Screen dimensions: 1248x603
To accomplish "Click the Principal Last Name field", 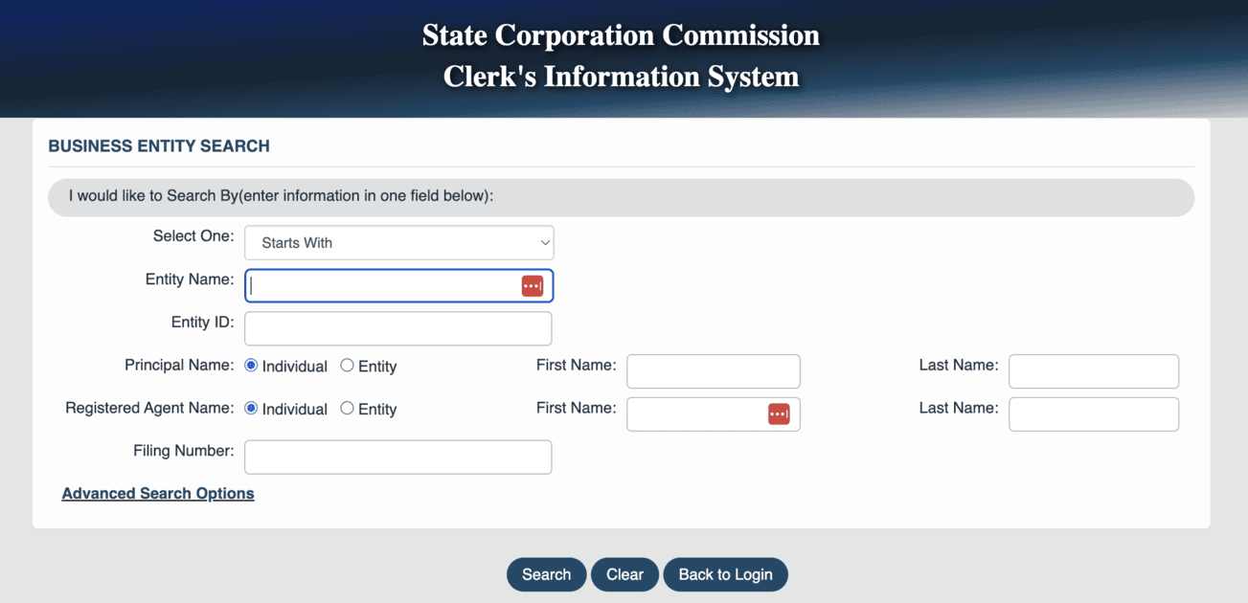I will 1093,371.
